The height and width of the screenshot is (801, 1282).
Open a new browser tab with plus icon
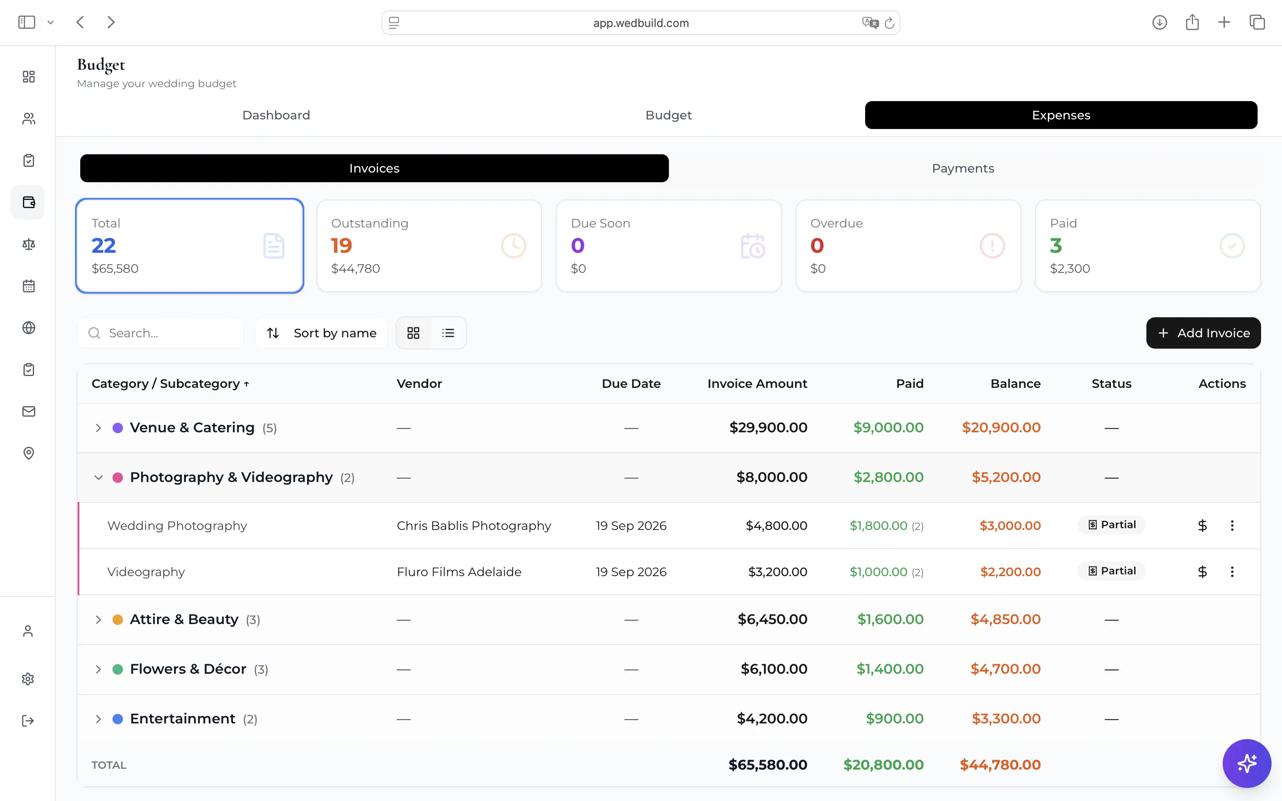[1224, 22]
